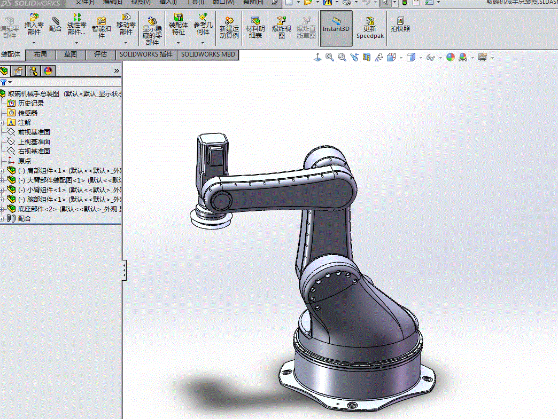
Task: Select 原点 origin in tree
Action: click(25, 161)
